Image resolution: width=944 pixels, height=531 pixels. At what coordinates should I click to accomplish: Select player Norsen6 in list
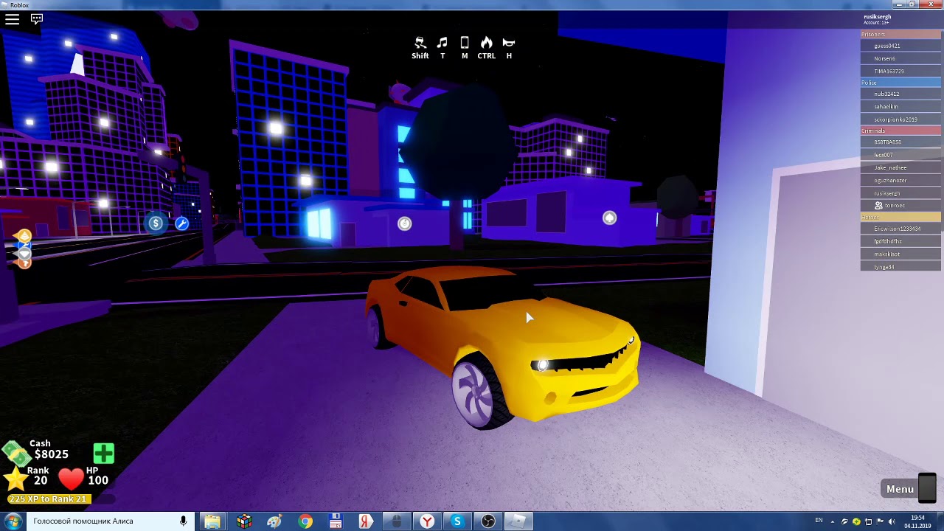point(900,58)
